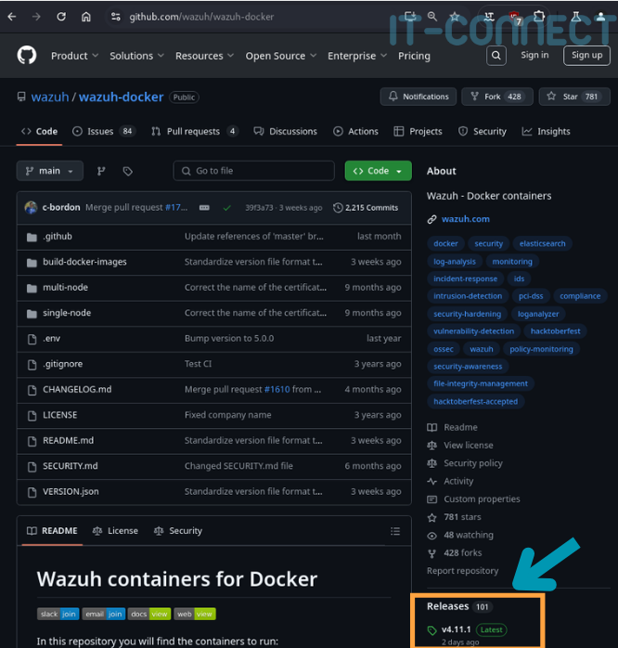Click the multi-node folder icon
The width and height of the screenshot is (618, 648).
tap(32, 288)
